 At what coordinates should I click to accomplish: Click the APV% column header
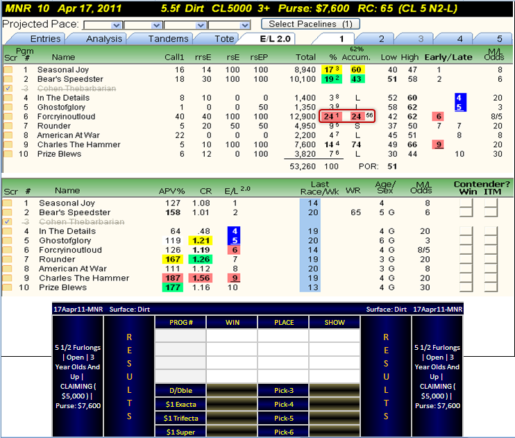point(171,191)
